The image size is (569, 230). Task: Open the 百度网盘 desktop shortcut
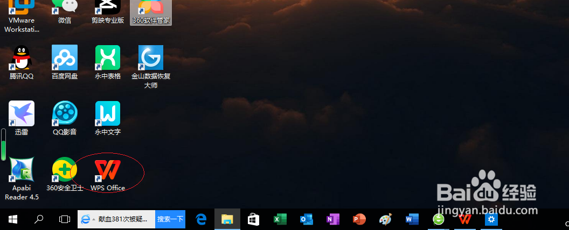65,62
